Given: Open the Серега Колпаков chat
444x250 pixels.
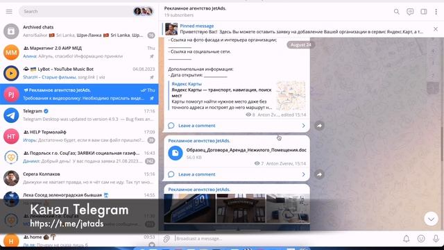Looking at the screenshot, I should click(x=79, y=178).
